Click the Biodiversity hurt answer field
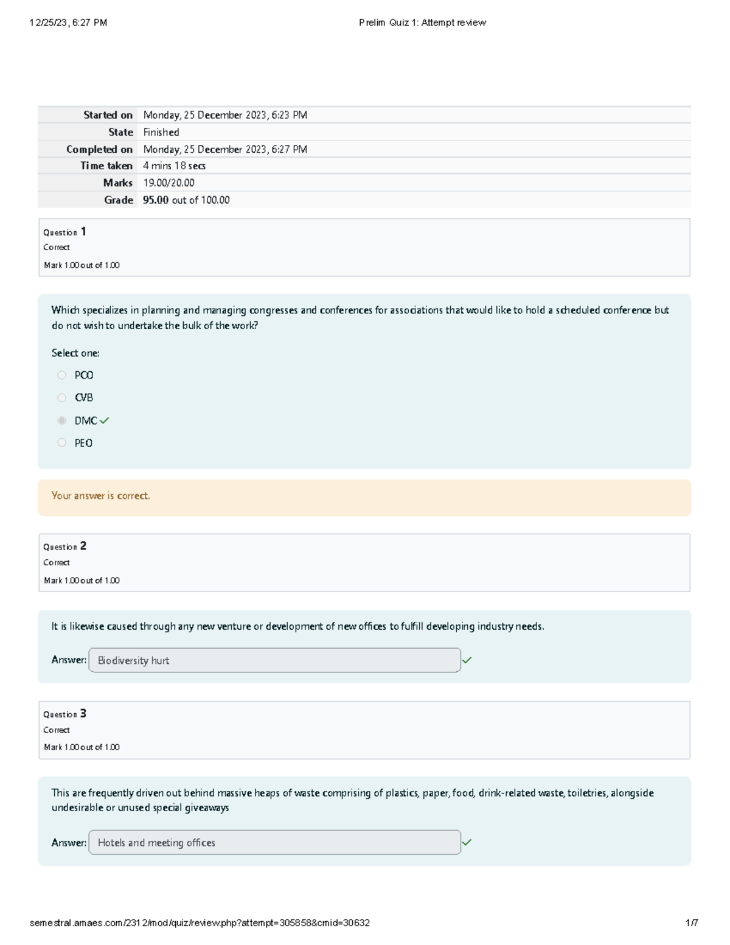The width and height of the screenshot is (730, 945). 274,660
